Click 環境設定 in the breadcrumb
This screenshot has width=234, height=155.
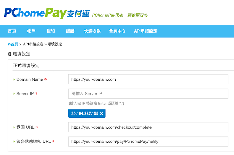[x=55, y=44]
